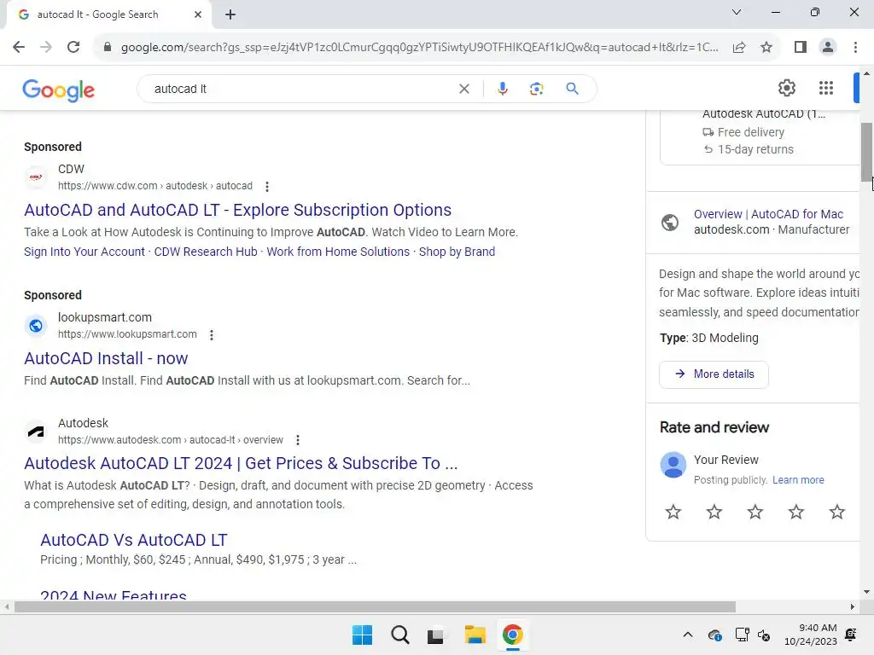Viewport: 874px width, 655px height.
Task: Open options for the lookupsmart.com ad
Action: [212, 334]
